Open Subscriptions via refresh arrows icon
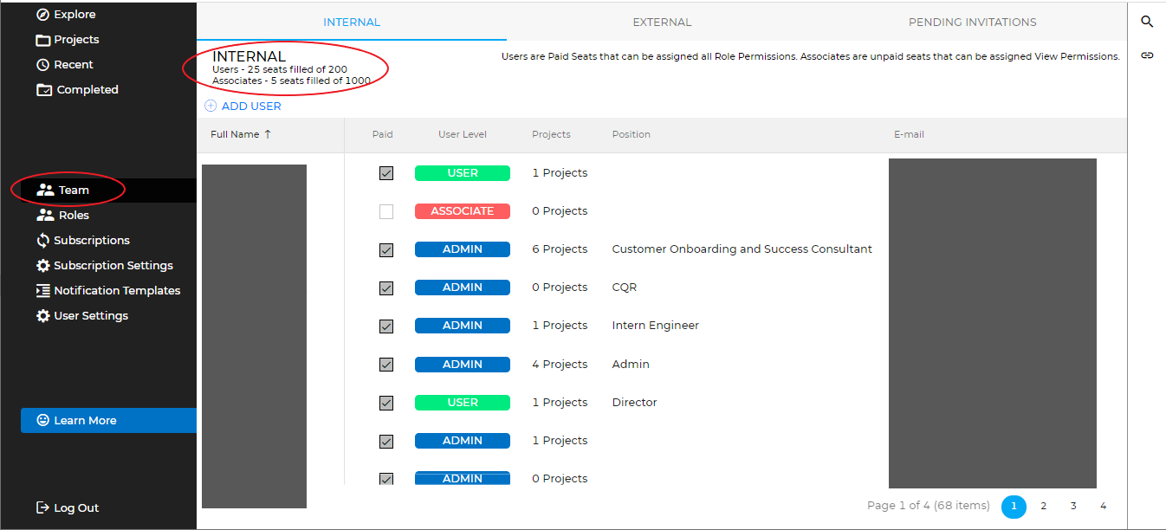The image size is (1166, 530). click(x=43, y=241)
